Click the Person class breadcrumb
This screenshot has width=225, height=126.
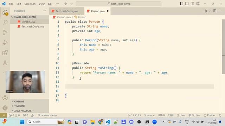coord(82,17)
